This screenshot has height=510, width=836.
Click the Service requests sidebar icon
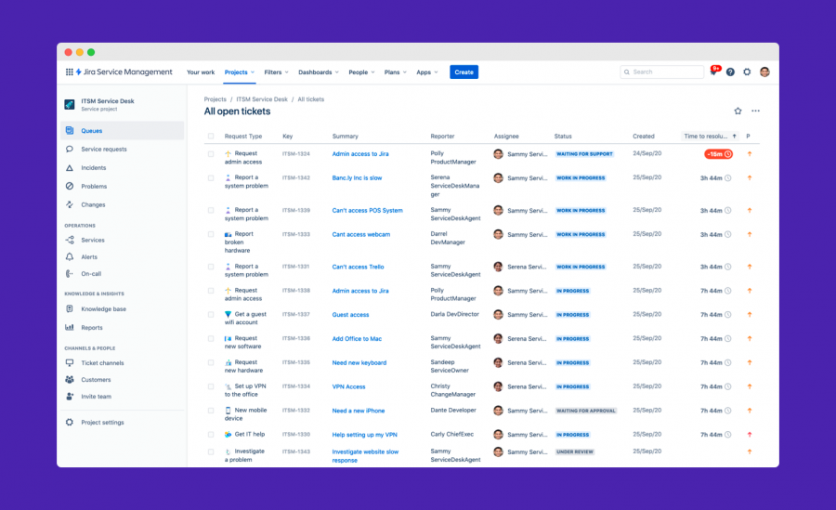coord(70,149)
